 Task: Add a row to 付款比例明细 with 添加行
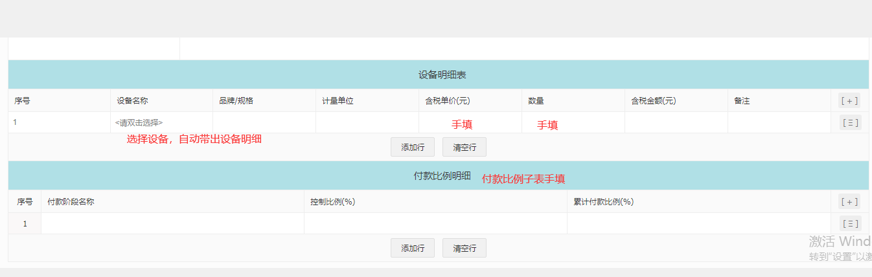coord(413,248)
